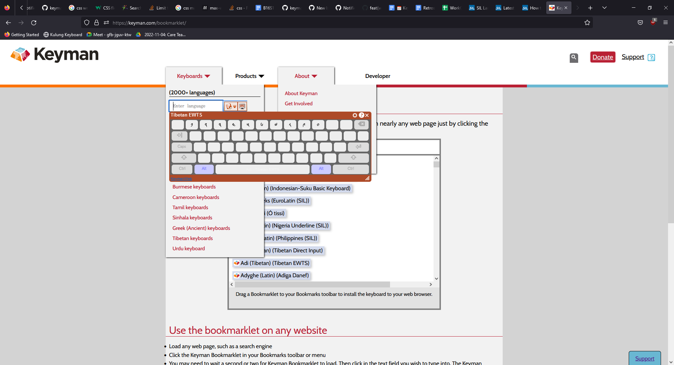Click the tracking protection shield icon
674x365 pixels.
(87, 23)
